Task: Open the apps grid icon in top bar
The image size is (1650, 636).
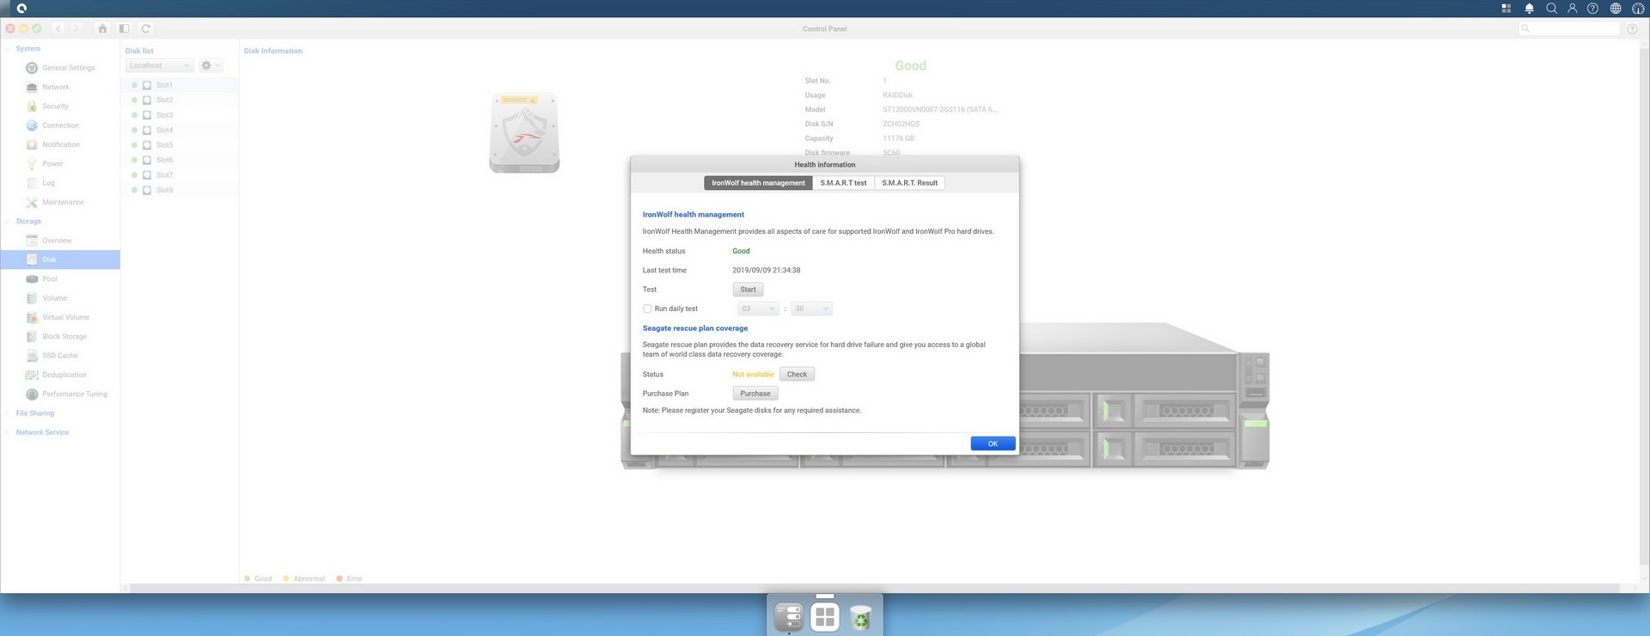Action: [x=1506, y=9]
